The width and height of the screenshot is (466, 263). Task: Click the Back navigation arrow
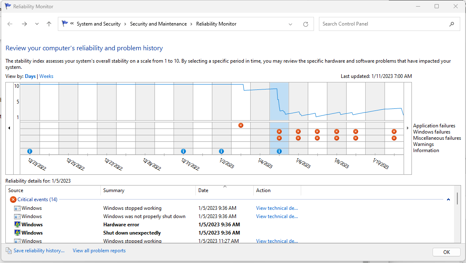click(10, 24)
